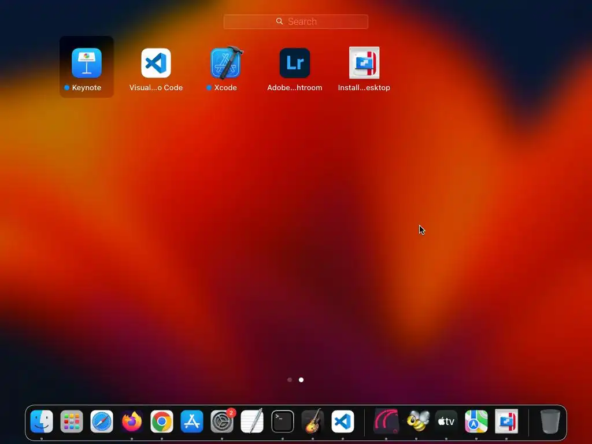The width and height of the screenshot is (592, 444).
Task: Open Finder from the Dock
Action: pyautogui.click(x=42, y=421)
